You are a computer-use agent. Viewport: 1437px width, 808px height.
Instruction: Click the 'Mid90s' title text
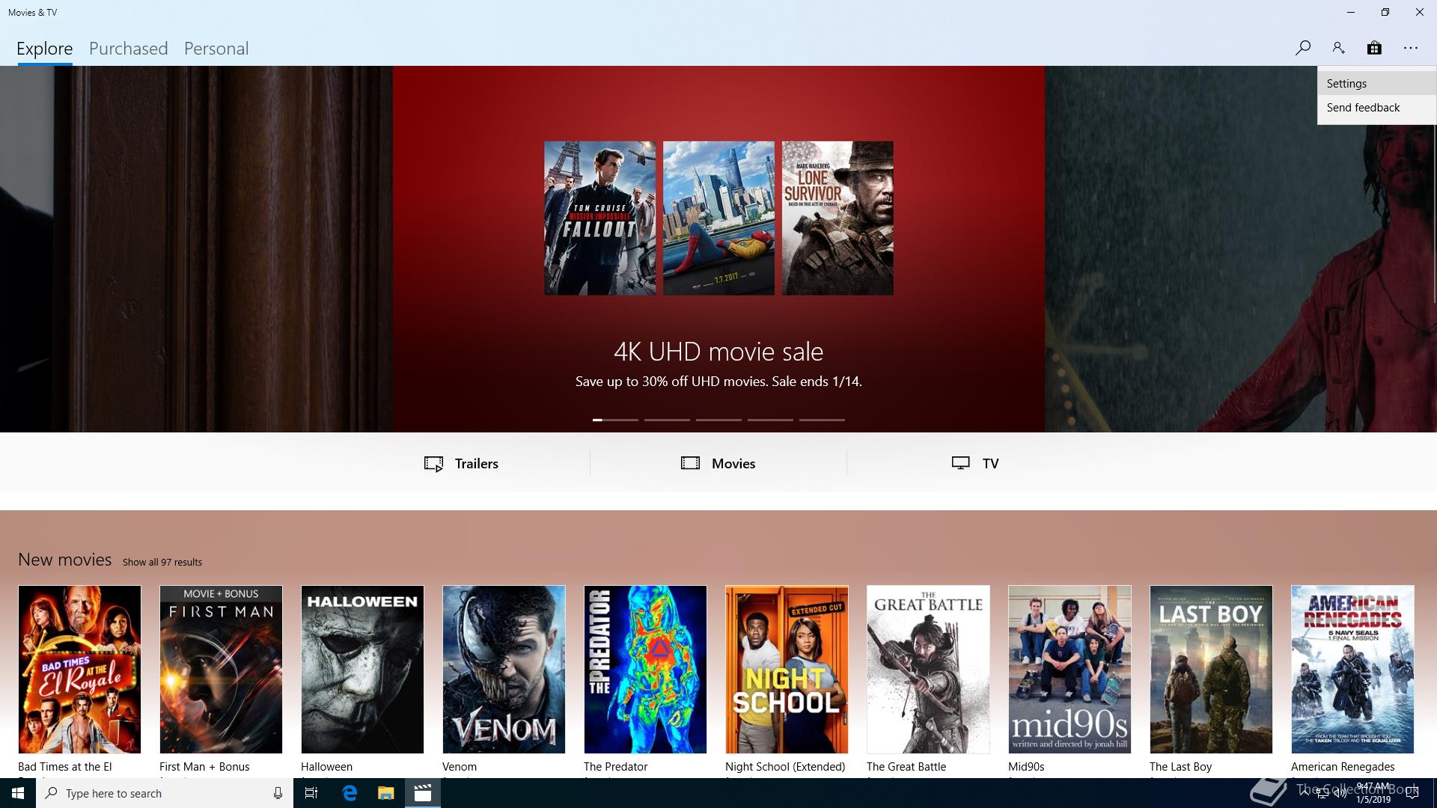point(1026,767)
